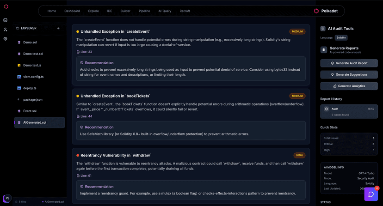
Task: Click the N avatar icon at bottom-left
Action: pyautogui.click(x=6, y=198)
